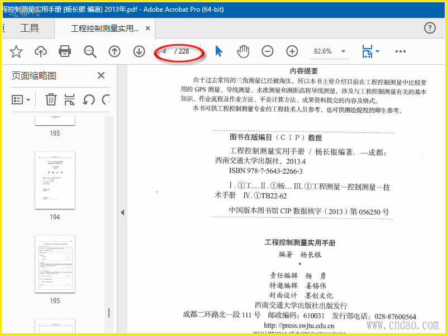The width and height of the screenshot is (447, 335).
Task: Close the 页面缩略图 panel
Action: click(101, 75)
